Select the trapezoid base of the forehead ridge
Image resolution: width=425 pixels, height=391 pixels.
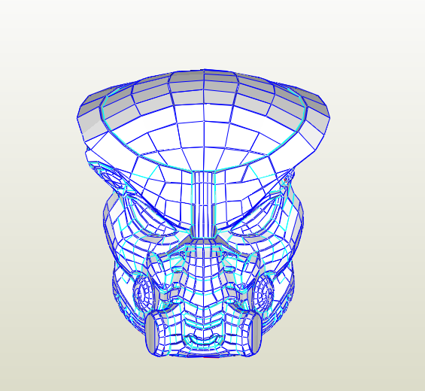203,234
